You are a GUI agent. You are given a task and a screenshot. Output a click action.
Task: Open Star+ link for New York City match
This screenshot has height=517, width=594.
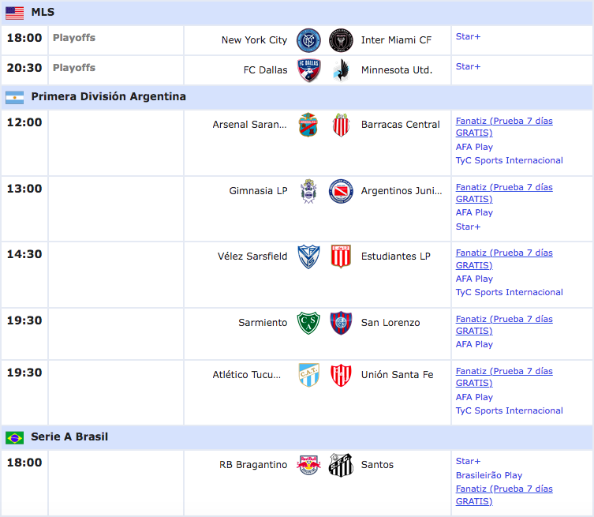(468, 36)
